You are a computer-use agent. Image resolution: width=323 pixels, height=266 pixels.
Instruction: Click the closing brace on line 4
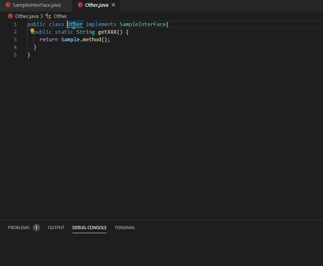(35, 47)
